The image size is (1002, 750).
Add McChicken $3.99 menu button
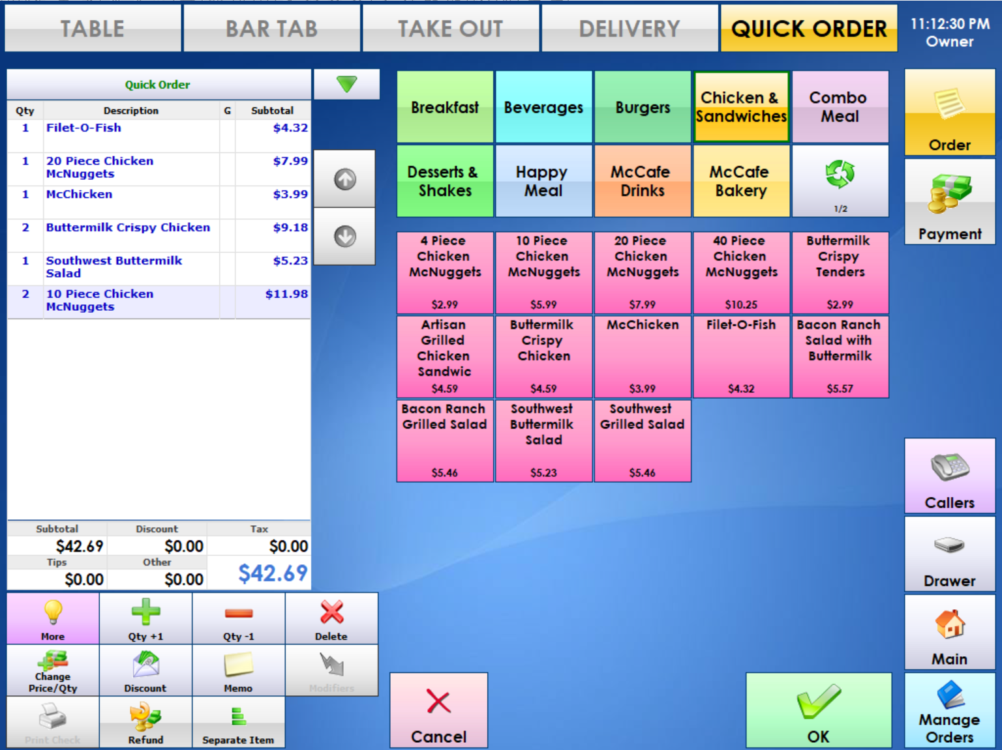[x=643, y=357]
